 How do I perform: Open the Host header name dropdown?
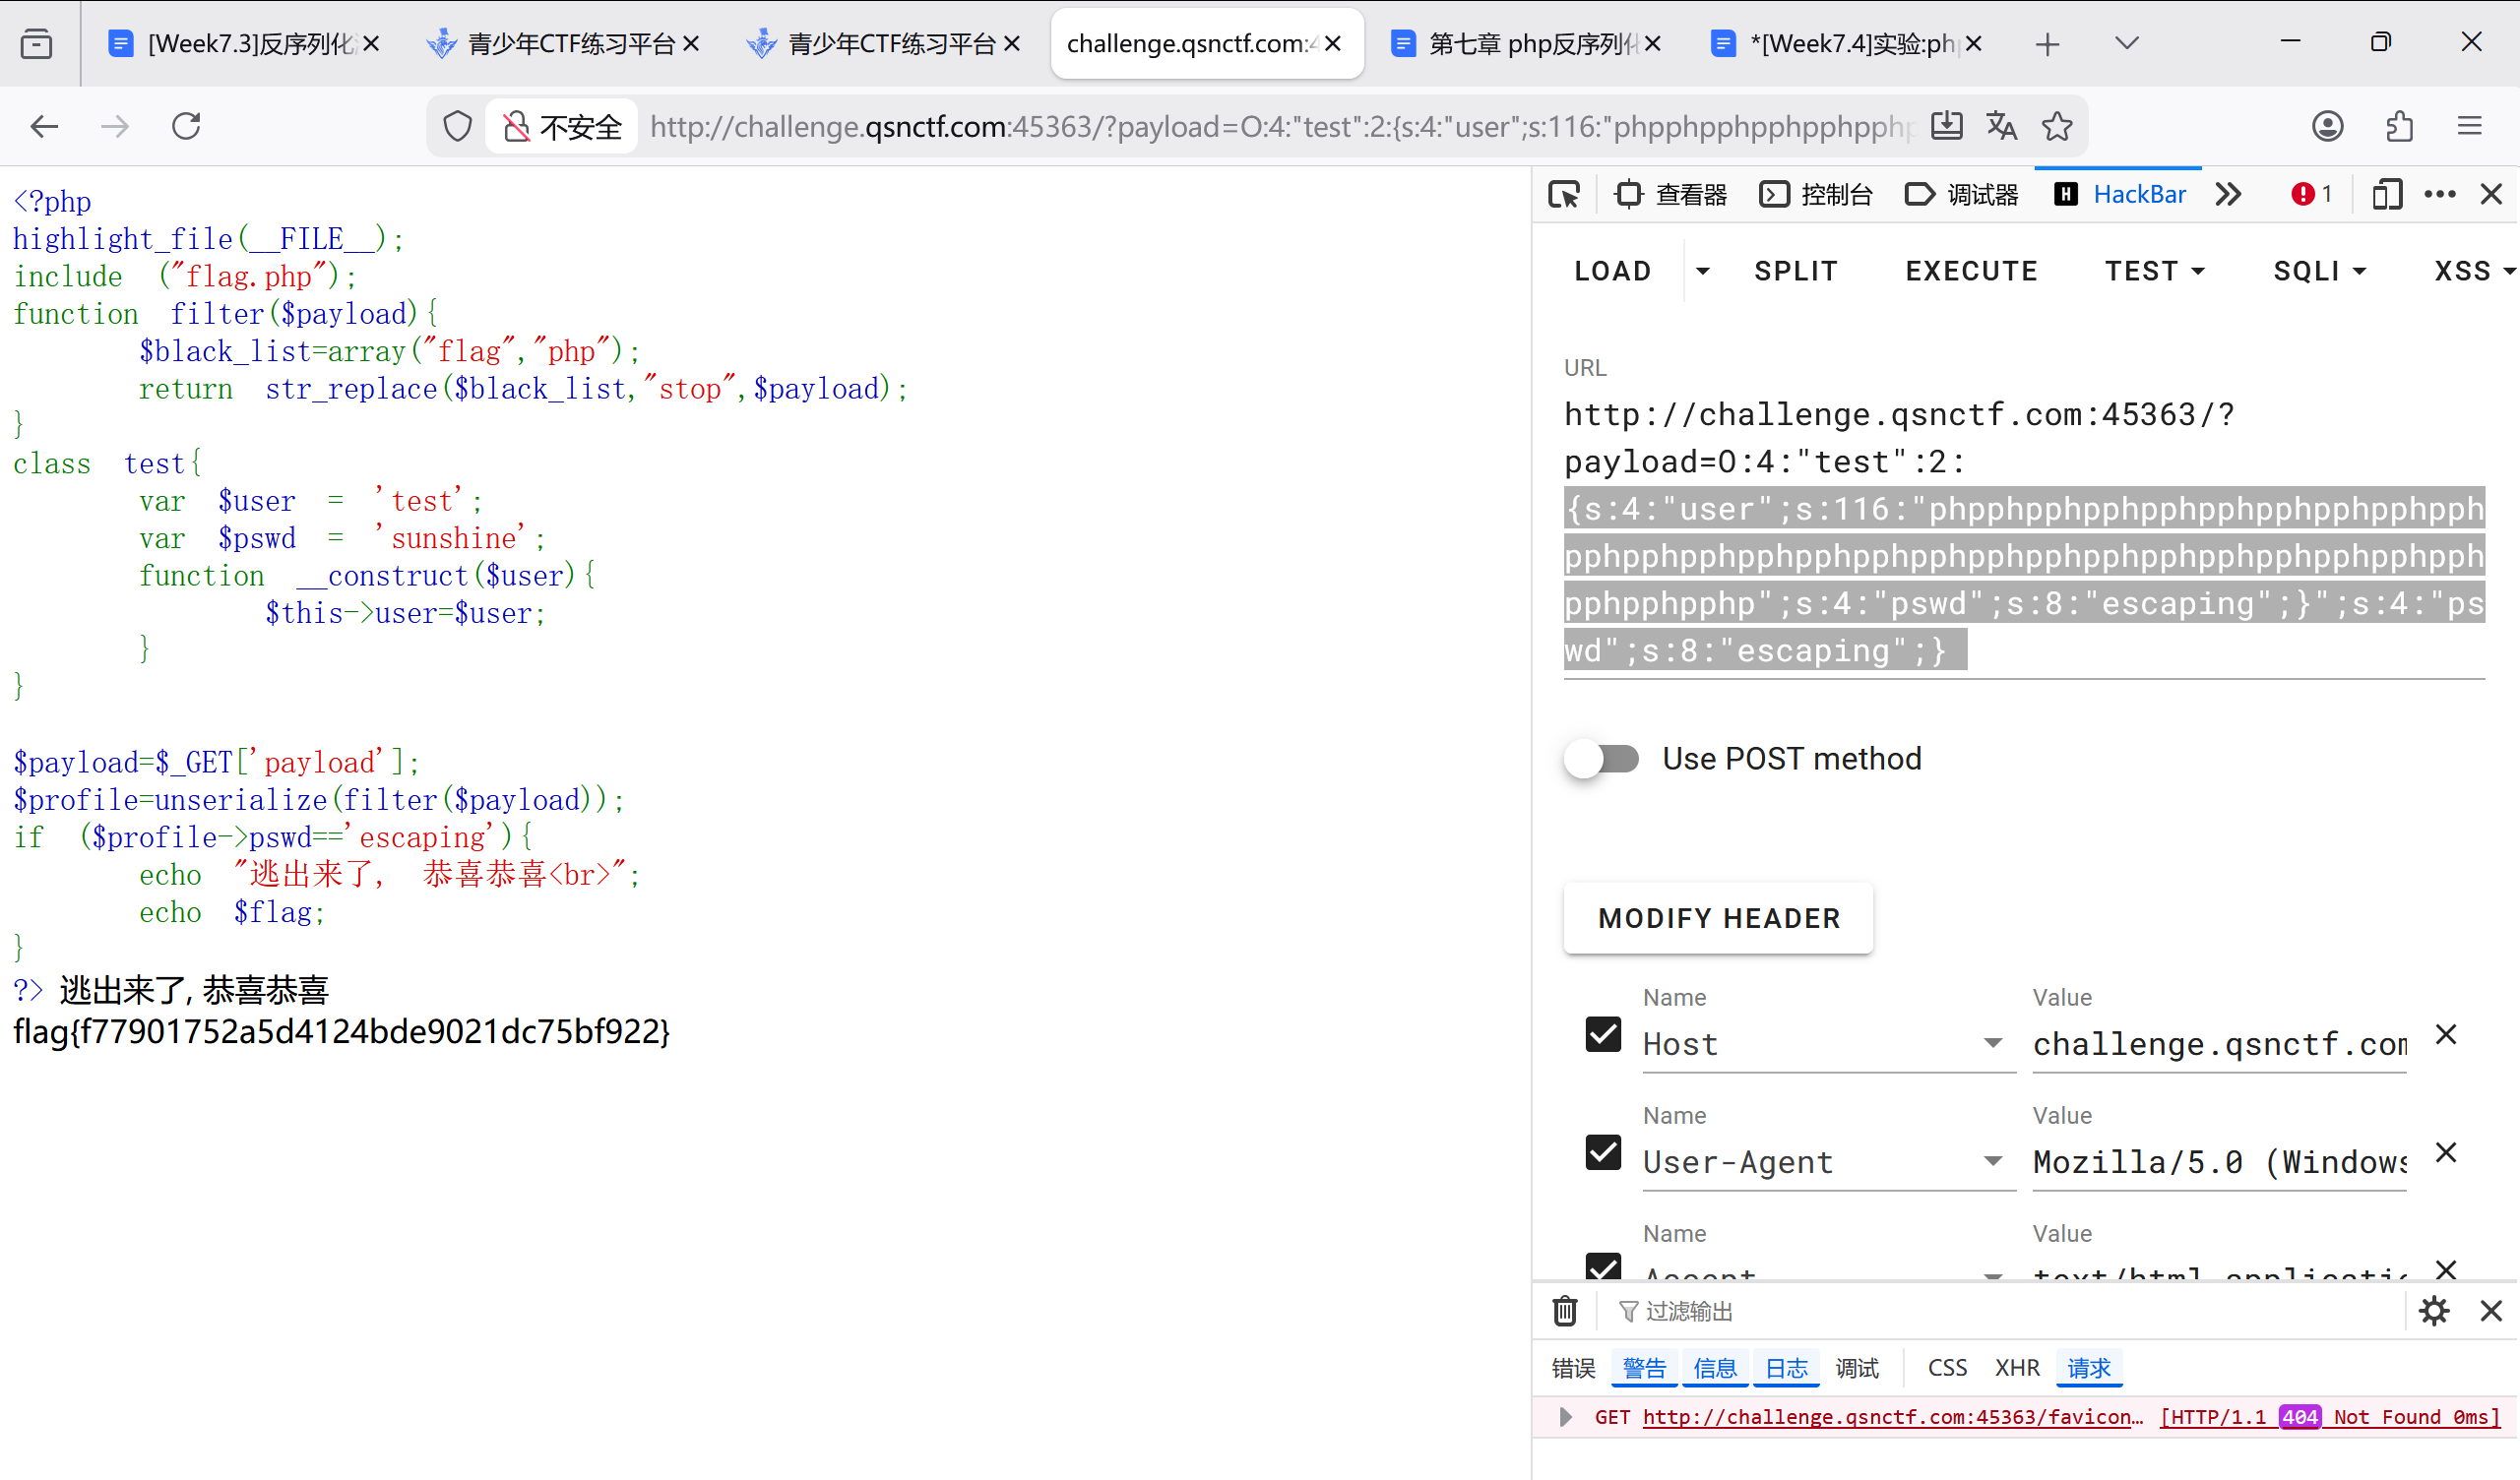(1992, 1044)
